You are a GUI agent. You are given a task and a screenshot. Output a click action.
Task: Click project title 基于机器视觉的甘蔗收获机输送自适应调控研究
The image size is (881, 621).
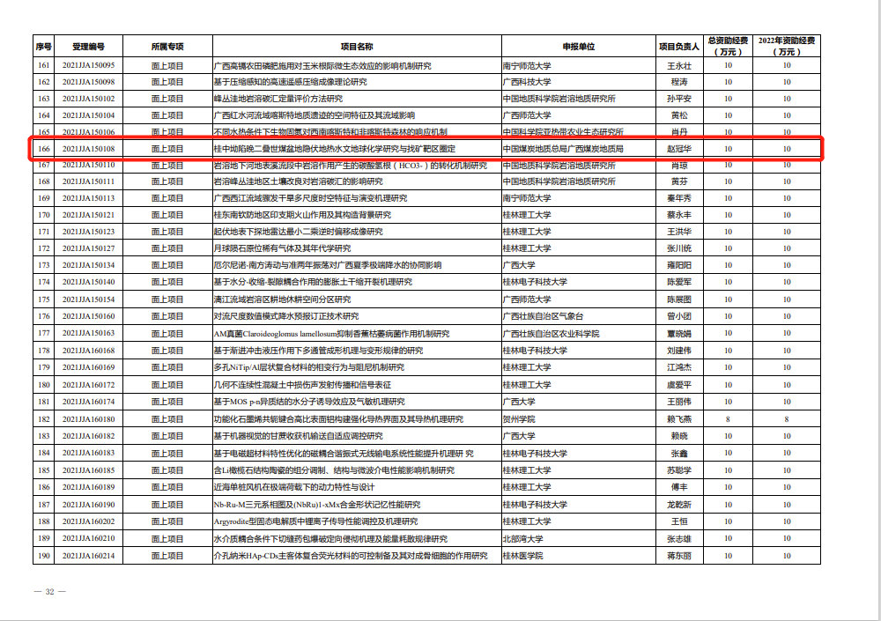299,436
